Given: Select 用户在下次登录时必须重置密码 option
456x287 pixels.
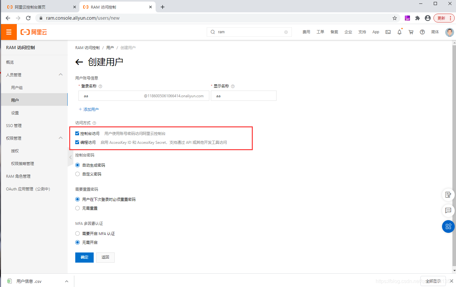Looking at the screenshot, I should click(x=77, y=199).
